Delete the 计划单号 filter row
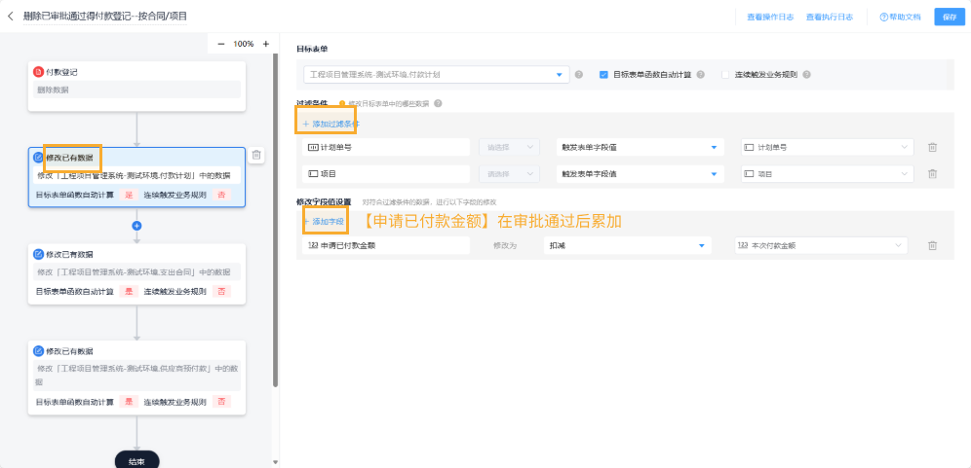The image size is (971, 468). (x=932, y=147)
